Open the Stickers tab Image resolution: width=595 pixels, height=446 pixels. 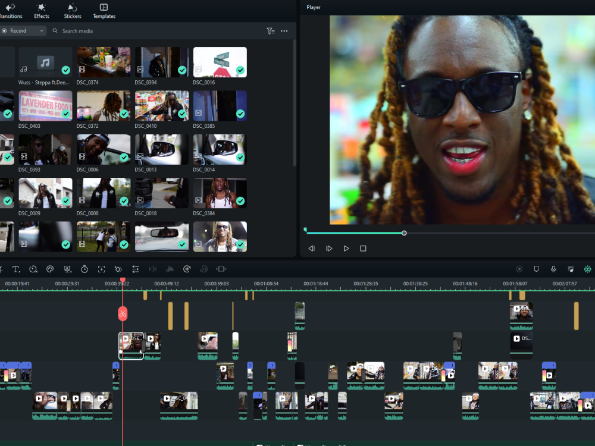pyautogui.click(x=73, y=11)
